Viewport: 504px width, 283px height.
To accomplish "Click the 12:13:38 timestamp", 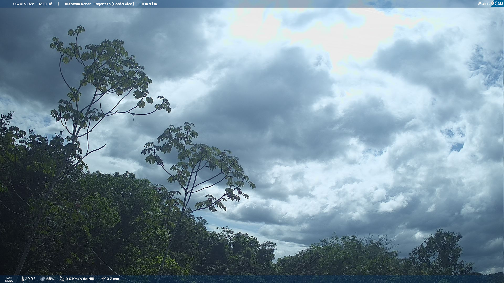I will tap(45, 4).
